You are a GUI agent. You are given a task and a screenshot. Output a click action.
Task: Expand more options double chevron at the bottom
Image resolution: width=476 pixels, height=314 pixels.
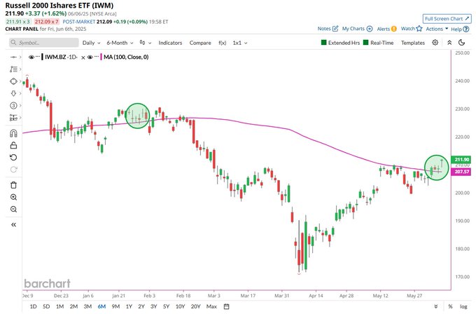(436, 306)
